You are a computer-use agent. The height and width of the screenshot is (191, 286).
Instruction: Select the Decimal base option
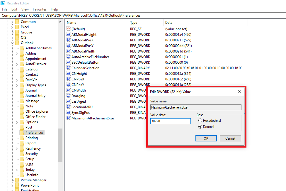coord(200,127)
